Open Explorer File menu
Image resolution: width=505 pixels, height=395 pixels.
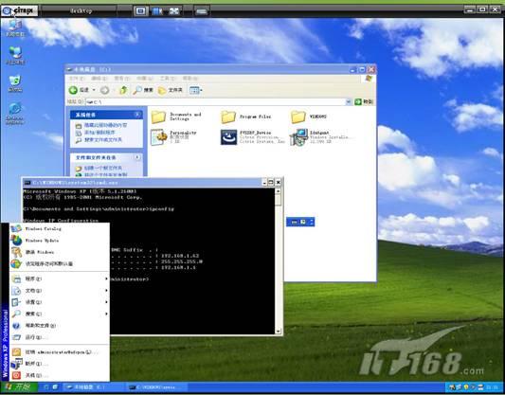(77, 79)
